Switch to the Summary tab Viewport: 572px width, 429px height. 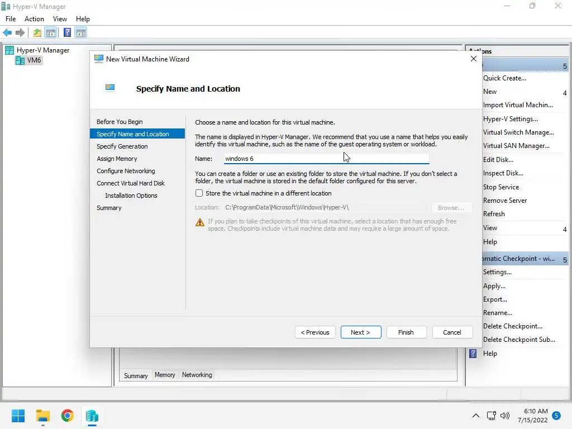pos(136,375)
